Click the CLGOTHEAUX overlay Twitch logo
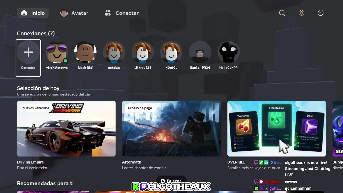 tap(143, 187)
